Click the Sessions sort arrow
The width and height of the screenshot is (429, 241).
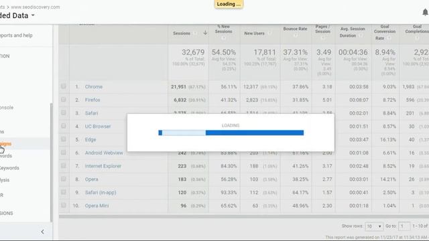pyautogui.click(x=205, y=33)
